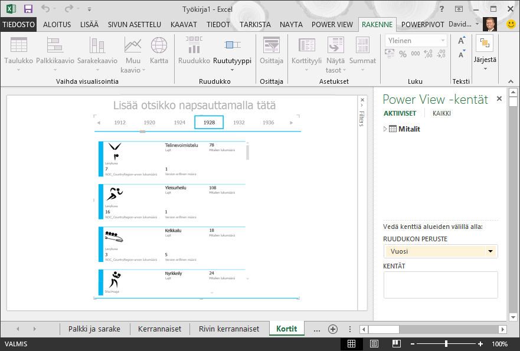Click the empty KENTÄT fields box
The image size is (520, 351).
click(440, 285)
